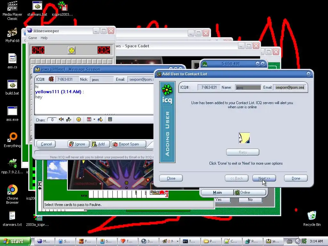Open build.bat desktop icon
Screen dimensions: 328x246
[12, 87]
